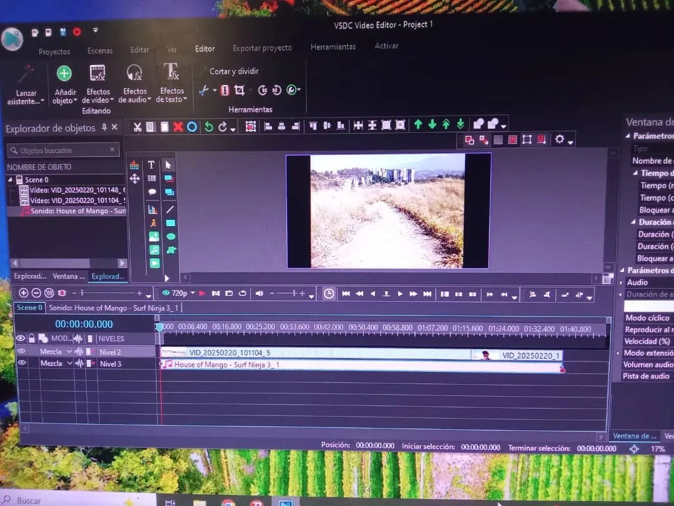Open Añadir objeto dropdown arrow
The height and width of the screenshot is (506, 674).
pyautogui.click(x=76, y=101)
